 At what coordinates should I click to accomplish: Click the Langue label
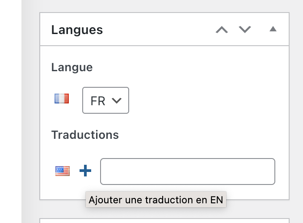pyautogui.click(x=72, y=68)
